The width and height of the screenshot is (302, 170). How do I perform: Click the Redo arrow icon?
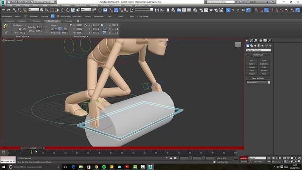8,10
